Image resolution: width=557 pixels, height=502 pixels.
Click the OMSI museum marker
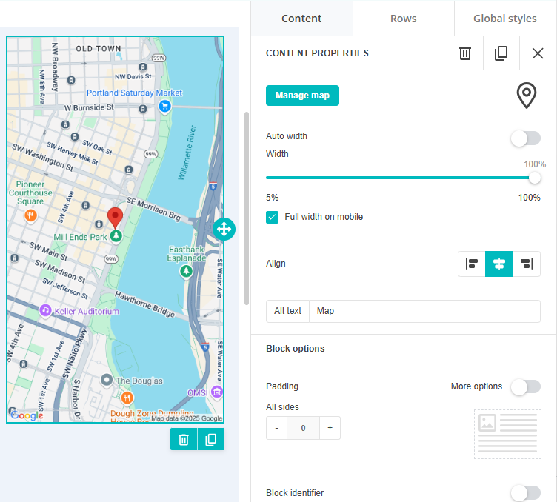pyautogui.click(x=217, y=392)
